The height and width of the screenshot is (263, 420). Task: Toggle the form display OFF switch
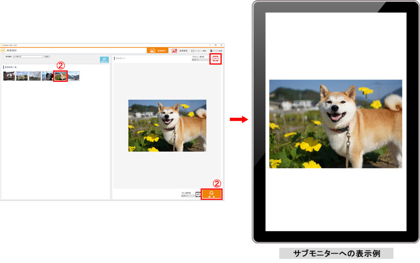click(x=198, y=194)
